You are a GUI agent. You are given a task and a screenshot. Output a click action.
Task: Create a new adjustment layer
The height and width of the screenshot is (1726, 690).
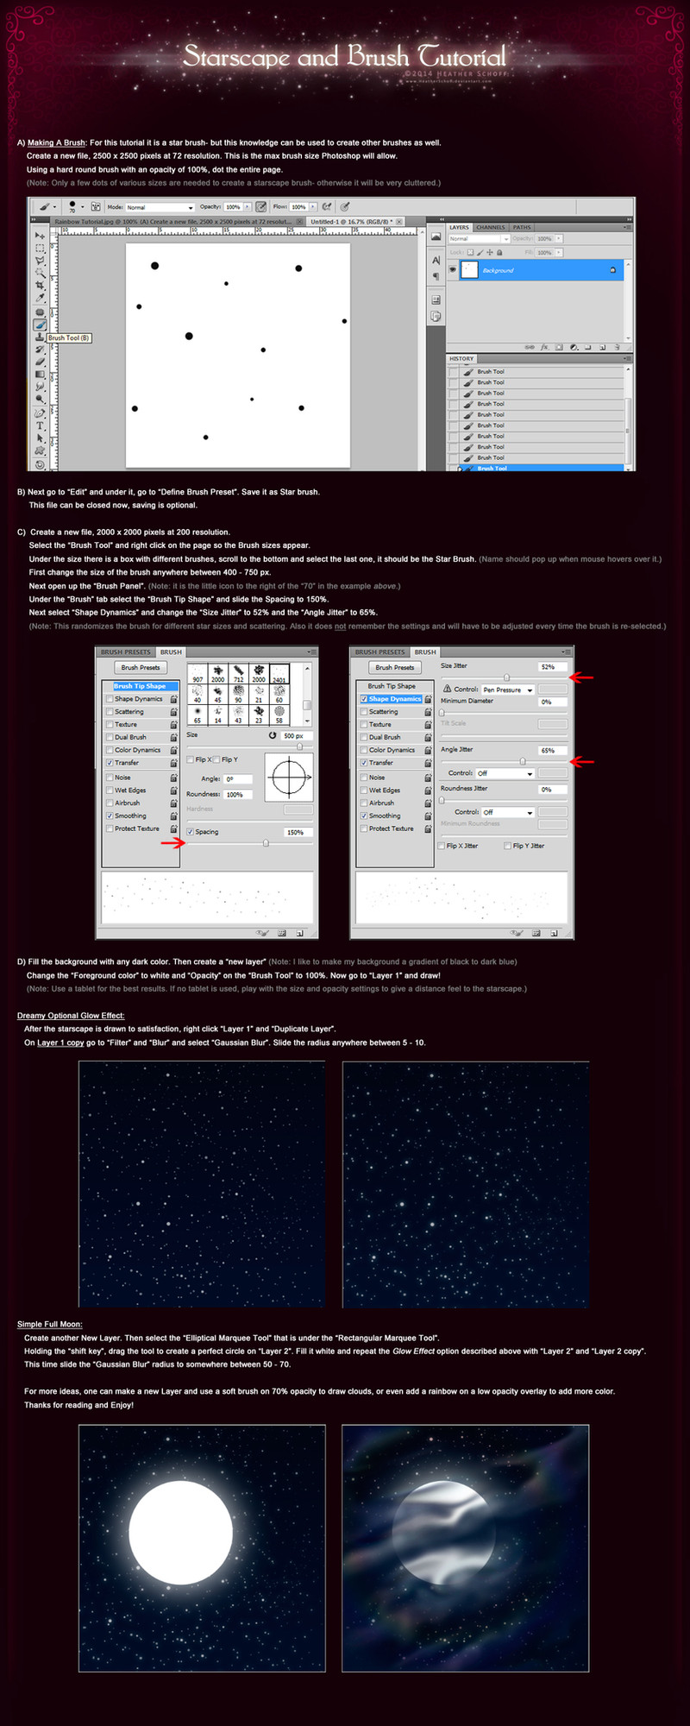pyautogui.click(x=574, y=347)
